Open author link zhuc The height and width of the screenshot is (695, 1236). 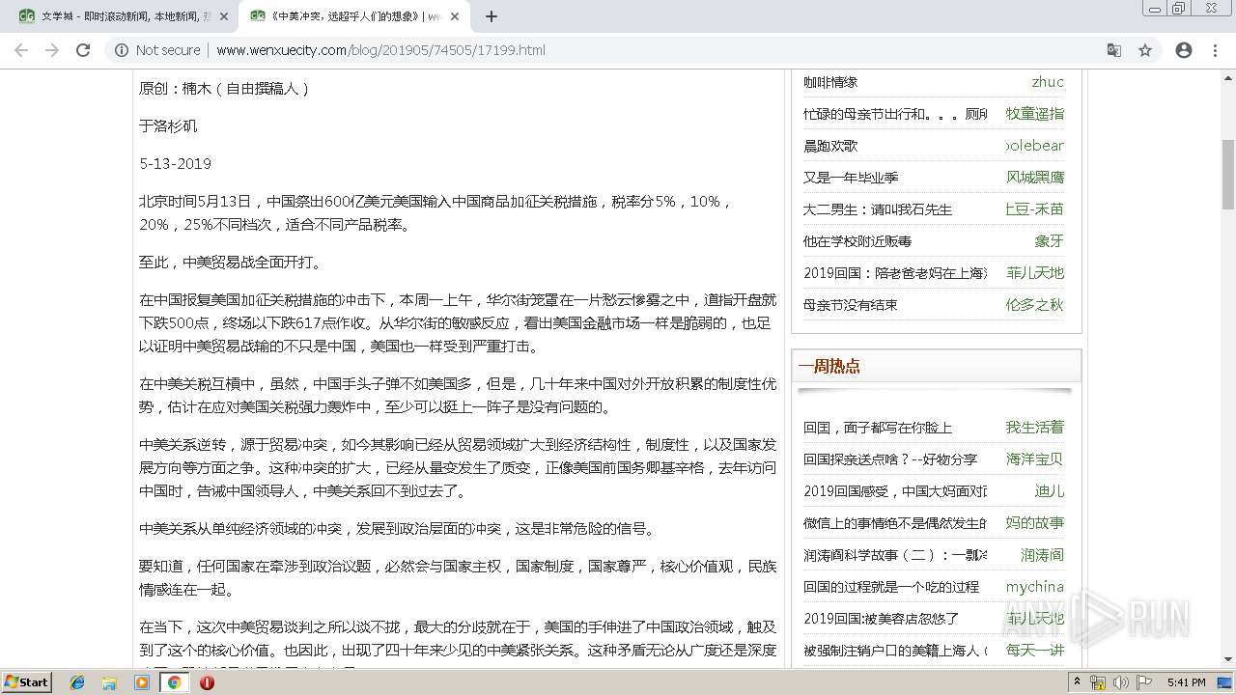pos(1048,82)
